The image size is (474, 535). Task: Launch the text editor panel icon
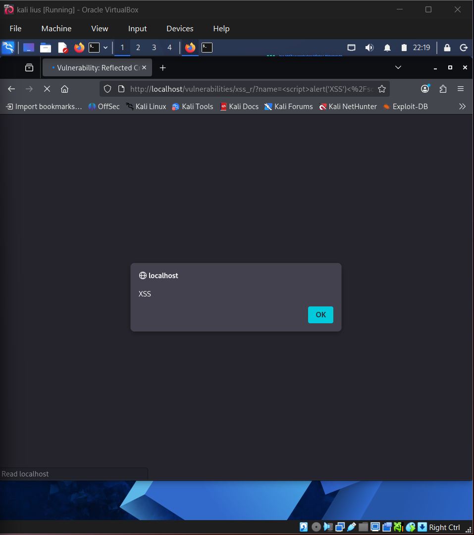(x=63, y=48)
